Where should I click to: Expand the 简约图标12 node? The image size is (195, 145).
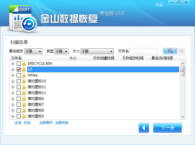point(13,93)
